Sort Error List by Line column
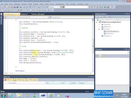 tap(65, 83)
